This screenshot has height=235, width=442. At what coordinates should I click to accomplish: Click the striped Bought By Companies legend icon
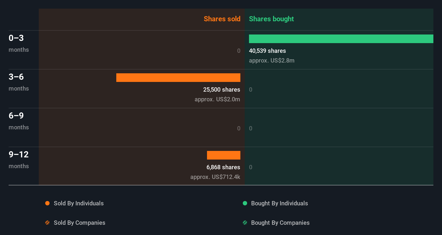tap(245, 223)
